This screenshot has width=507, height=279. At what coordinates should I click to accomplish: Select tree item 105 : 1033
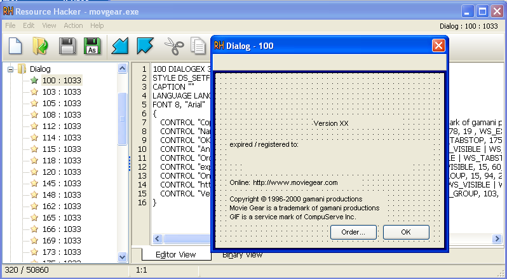(62, 104)
